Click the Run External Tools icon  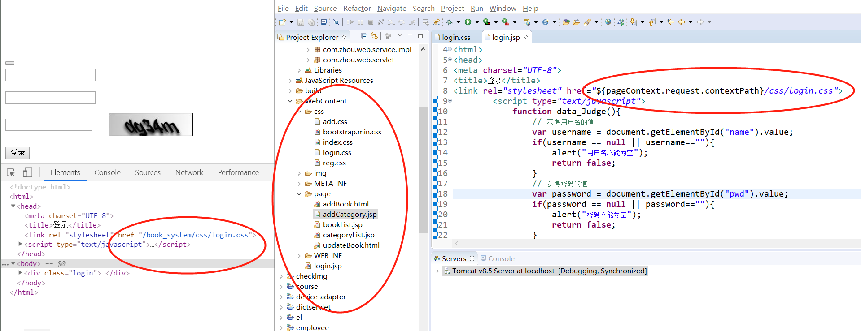pos(505,22)
